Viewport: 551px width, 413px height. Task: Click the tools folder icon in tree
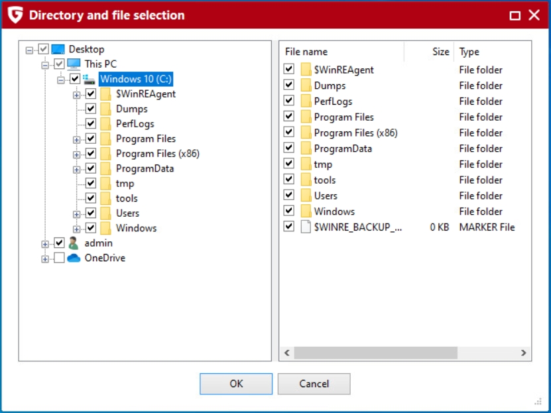(105, 198)
